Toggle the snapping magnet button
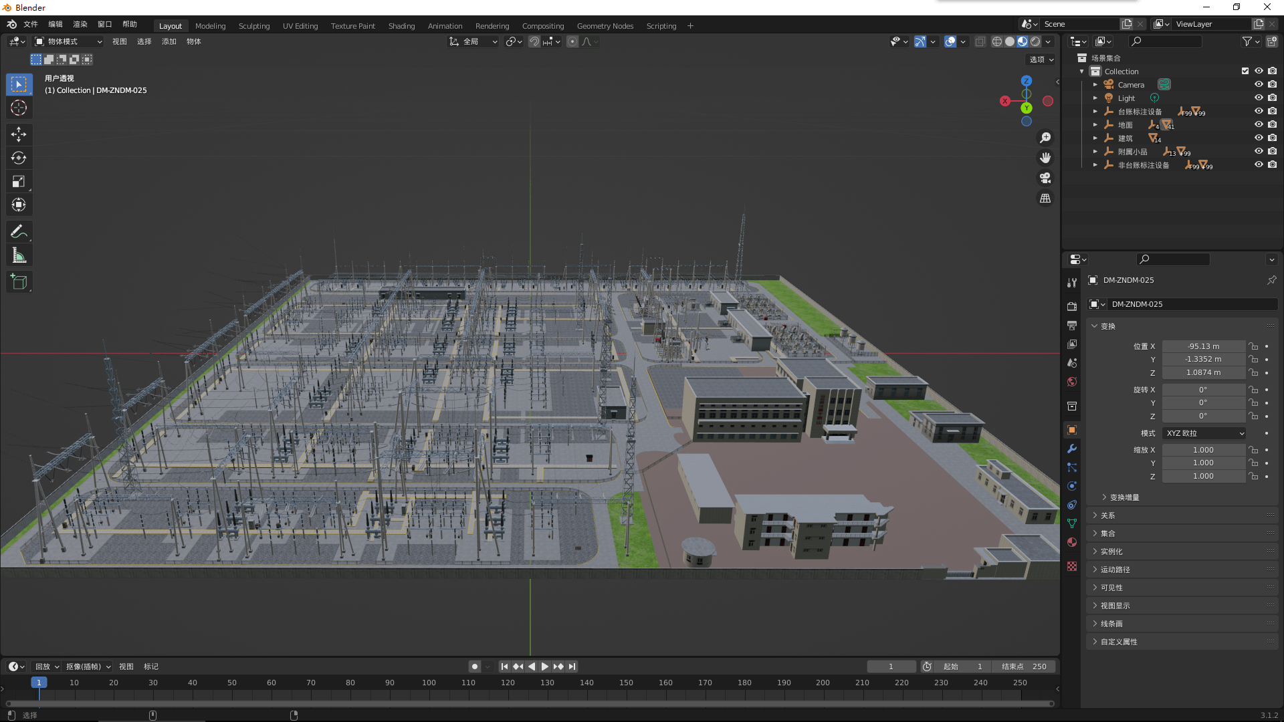The image size is (1284, 722). (x=534, y=41)
